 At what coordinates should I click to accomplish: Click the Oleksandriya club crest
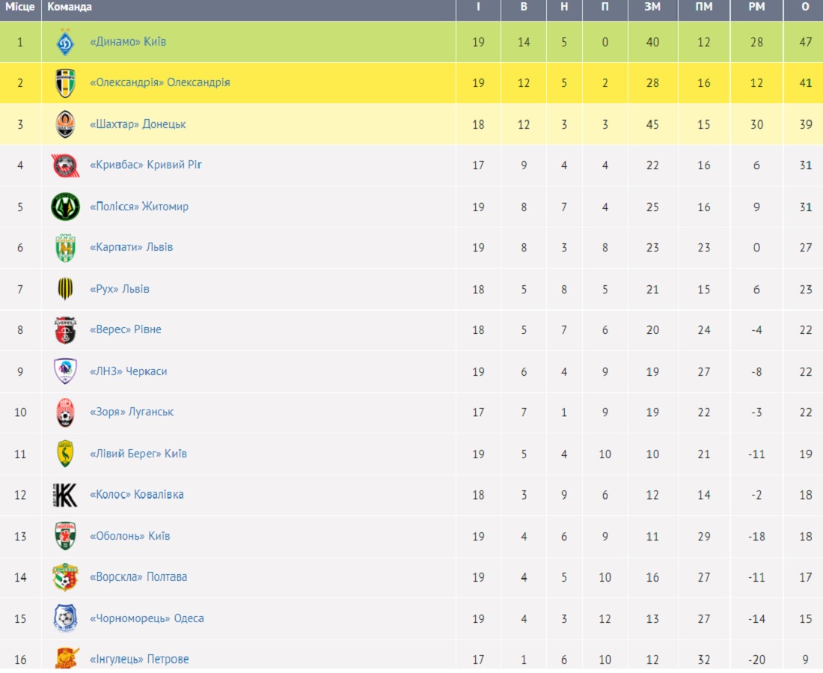coord(65,83)
